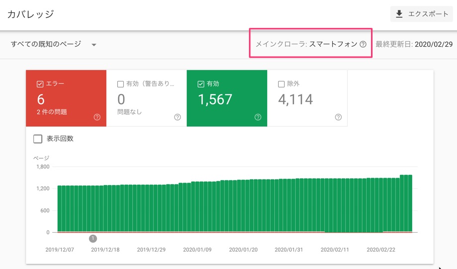Click the last green bar in the chart

tap(409, 203)
